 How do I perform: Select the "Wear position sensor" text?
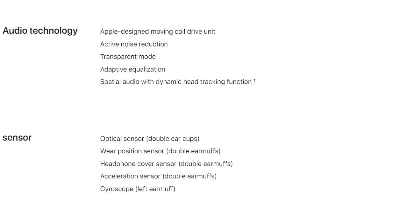[x=132, y=151]
